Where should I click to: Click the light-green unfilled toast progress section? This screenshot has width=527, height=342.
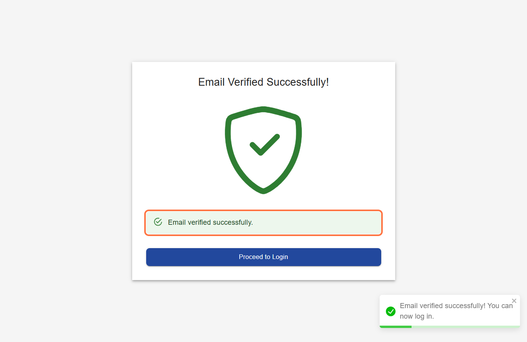[466, 326]
